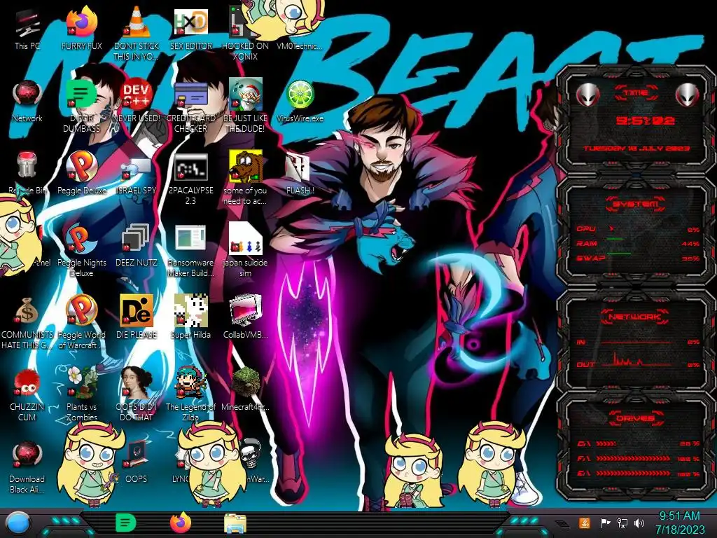Click the CPU usage row

pos(639,229)
